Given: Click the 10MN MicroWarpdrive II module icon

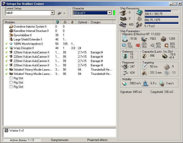Looking at the screenshot, I should [11, 44].
